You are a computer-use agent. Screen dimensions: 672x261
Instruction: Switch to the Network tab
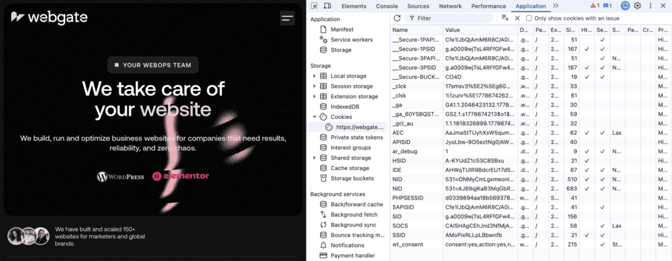(x=450, y=6)
